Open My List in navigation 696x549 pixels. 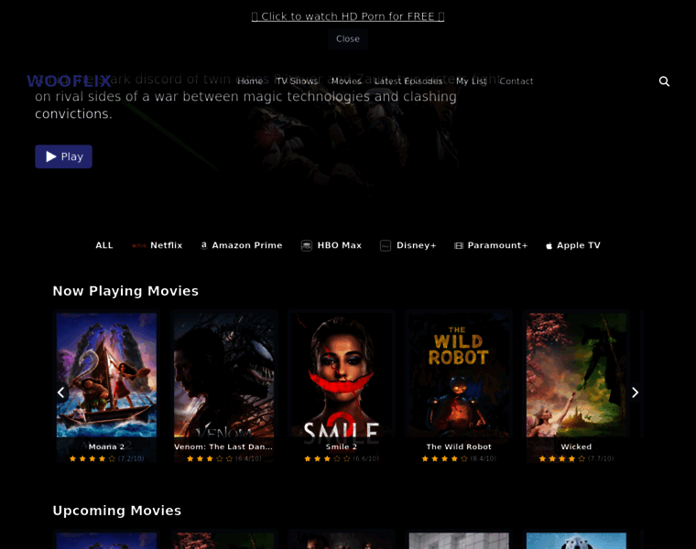click(471, 81)
